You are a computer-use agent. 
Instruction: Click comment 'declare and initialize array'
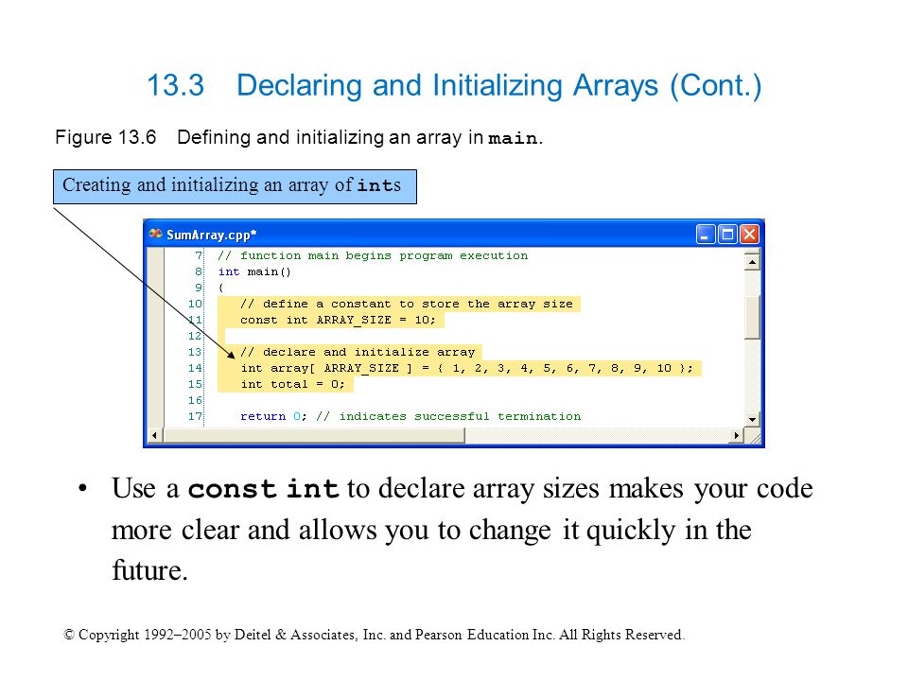coord(358,352)
